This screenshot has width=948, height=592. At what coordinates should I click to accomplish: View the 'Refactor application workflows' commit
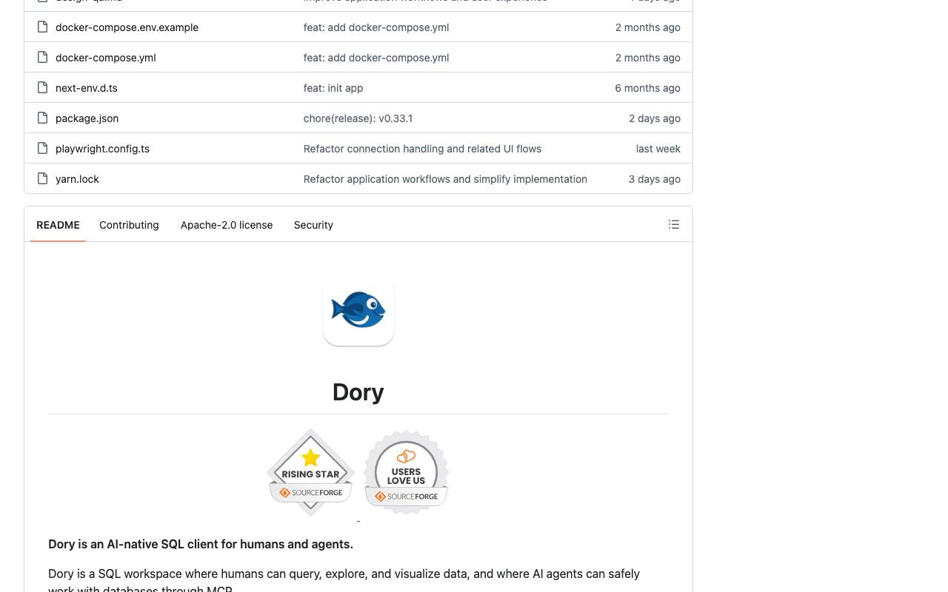click(x=445, y=179)
